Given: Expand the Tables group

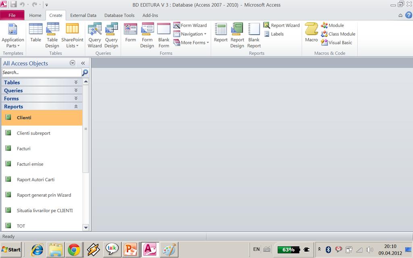Looking at the screenshot, I should [42, 82].
